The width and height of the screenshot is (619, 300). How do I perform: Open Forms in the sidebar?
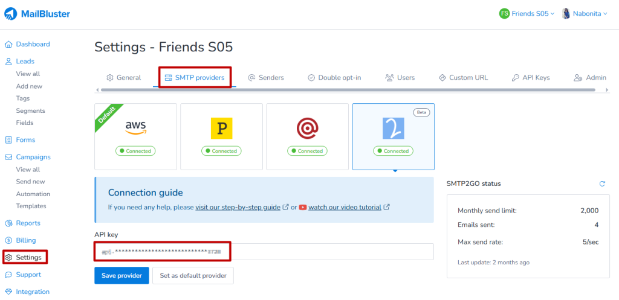(25, 140)
